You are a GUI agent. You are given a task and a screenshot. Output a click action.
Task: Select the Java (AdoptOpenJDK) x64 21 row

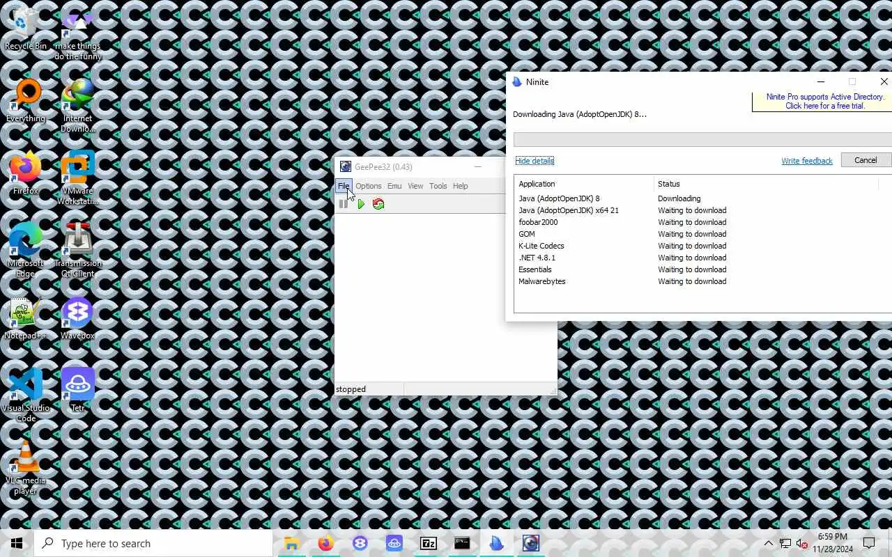pos(702,210)
